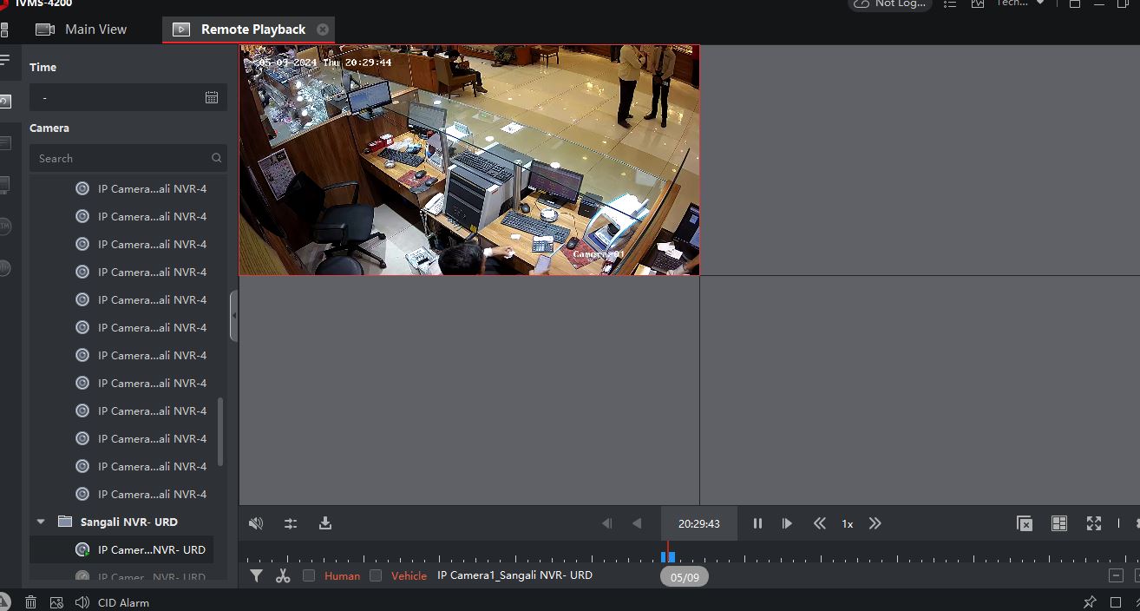1140x611 pixels.
Task: Open the window division layout selector
Action: pos(1059,523)
